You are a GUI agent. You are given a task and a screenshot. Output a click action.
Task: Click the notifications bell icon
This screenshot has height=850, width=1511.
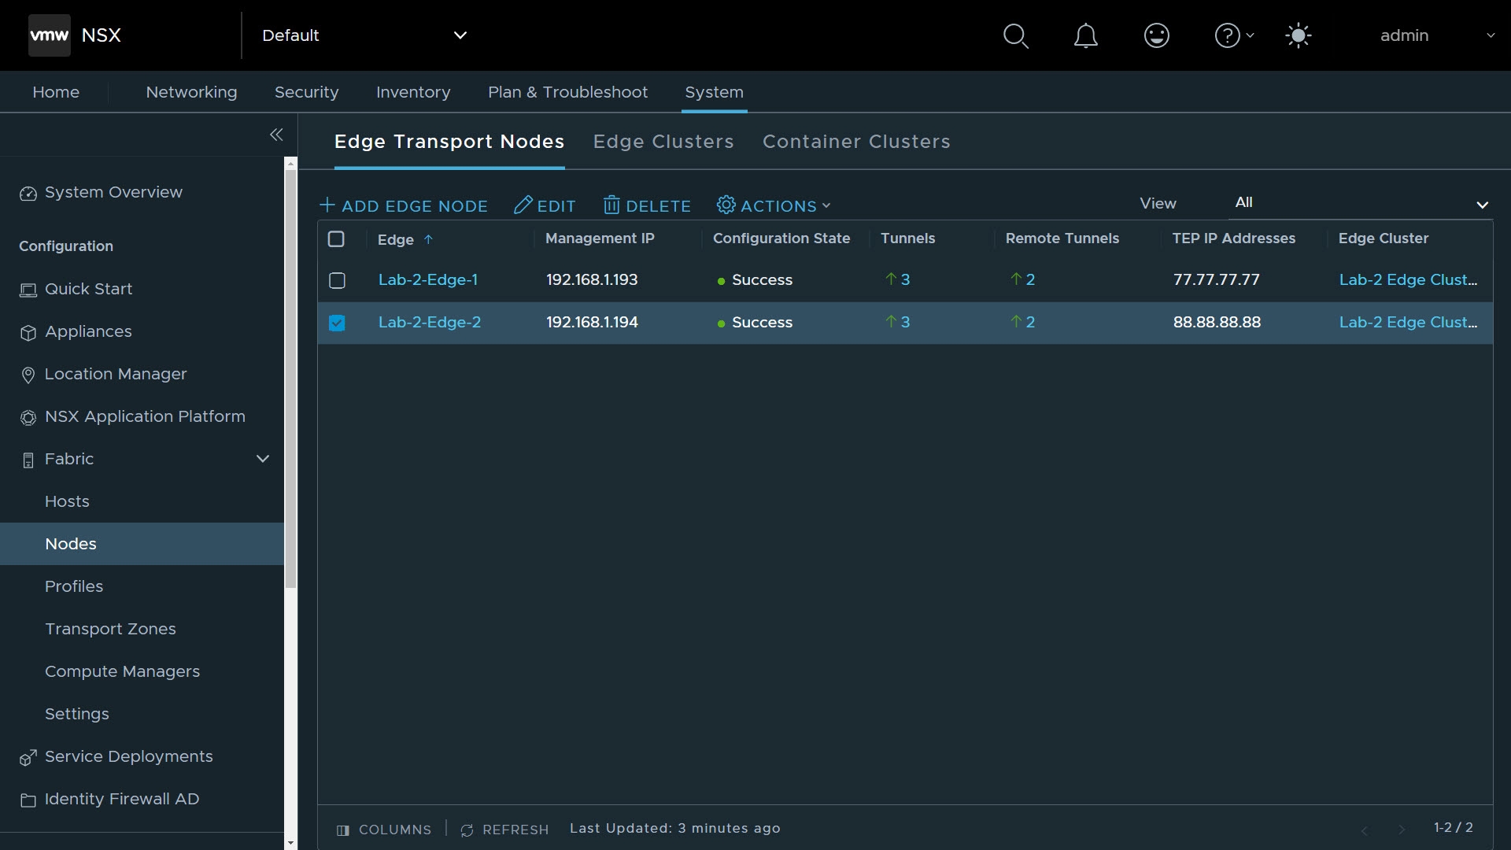point(1085,36)
